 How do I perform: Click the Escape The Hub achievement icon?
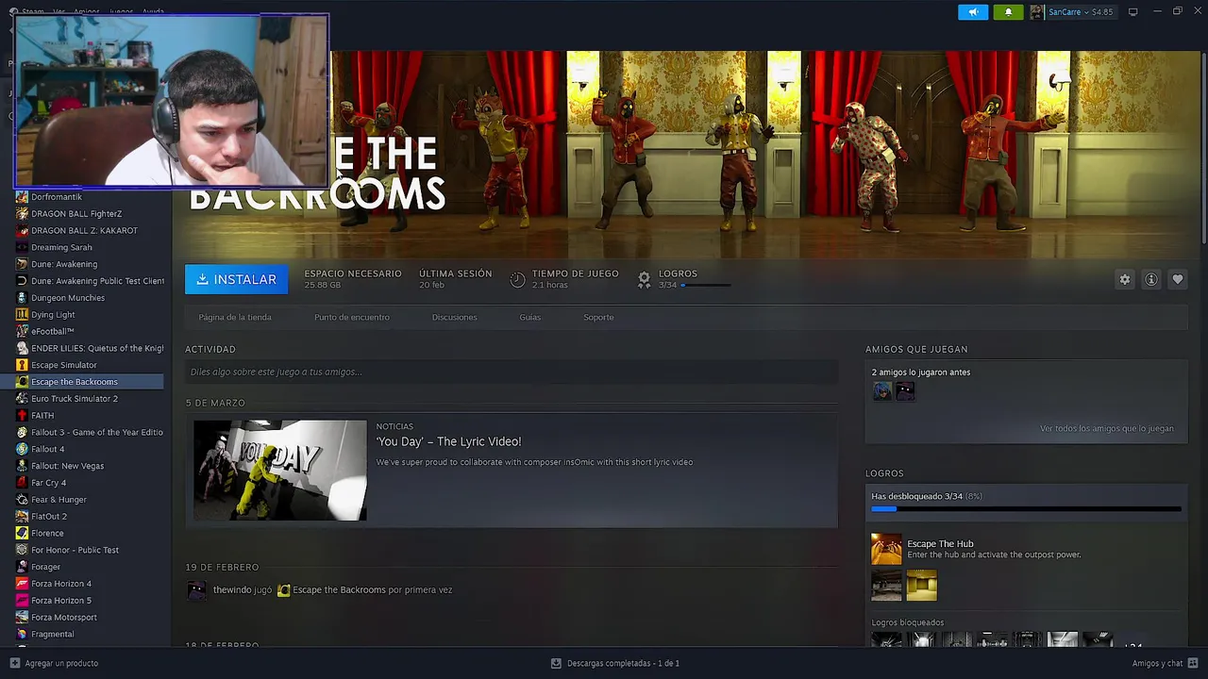click(x=886, y=549)
